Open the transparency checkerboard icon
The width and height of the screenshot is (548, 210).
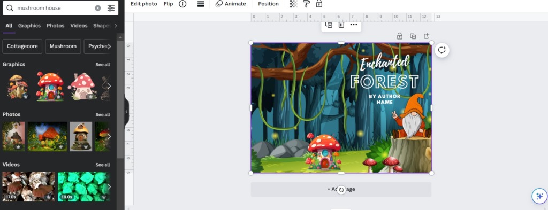[x=294, y=4]
